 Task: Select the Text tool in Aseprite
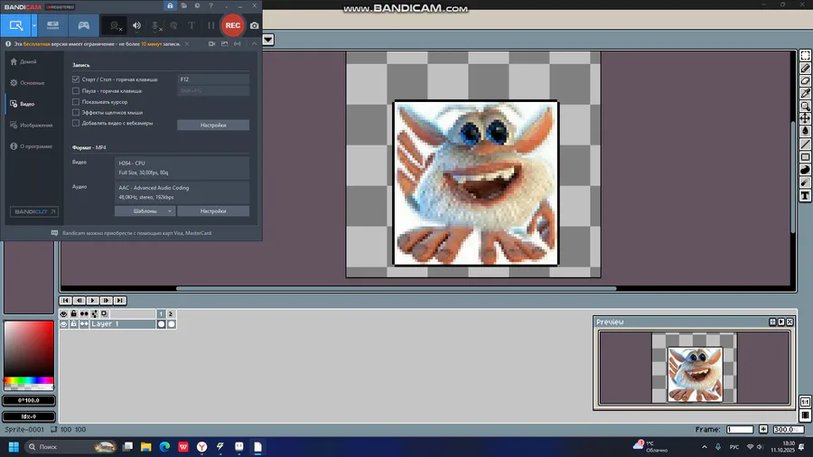click(x=805, y=195)
